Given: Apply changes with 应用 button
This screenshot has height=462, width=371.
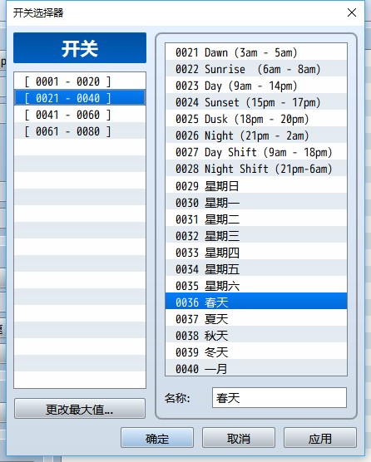Looking at the screenshot, I should tap(320, 438).
